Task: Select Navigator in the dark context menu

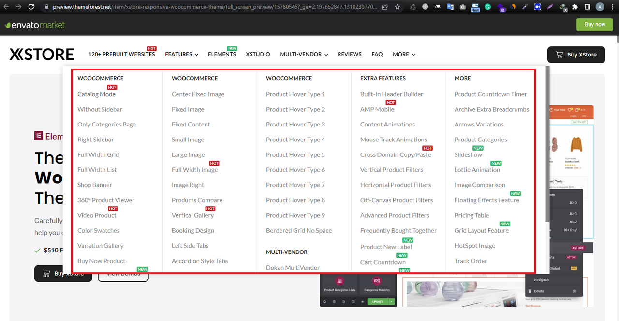Action: click(x=542, y=280)
